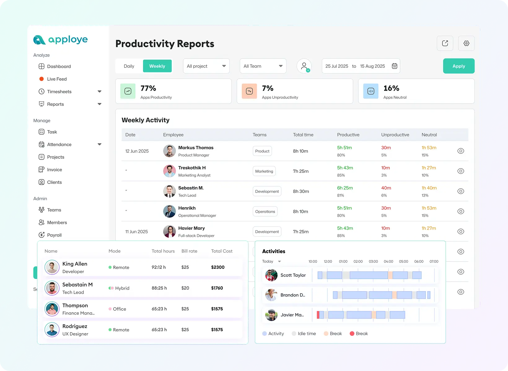Open the Dashboard from the sidebar
Image resolution: width=508 pixels, height=371 pixels.
point(42,66)
